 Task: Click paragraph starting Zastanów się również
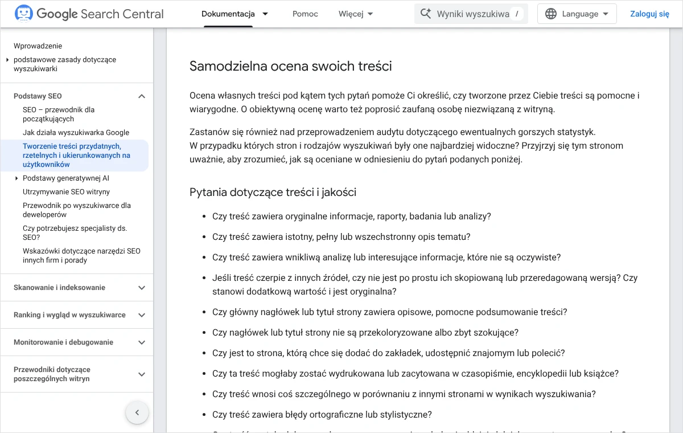(406, 146)
